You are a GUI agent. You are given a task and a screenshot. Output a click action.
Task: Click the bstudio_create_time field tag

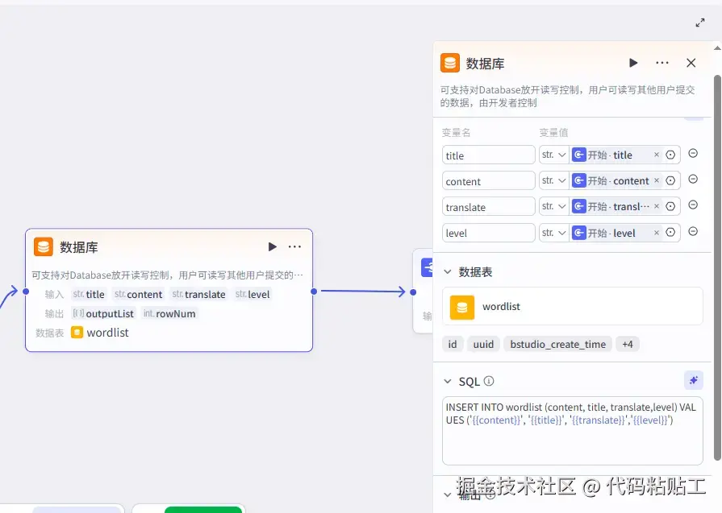(x=557, y=345)
